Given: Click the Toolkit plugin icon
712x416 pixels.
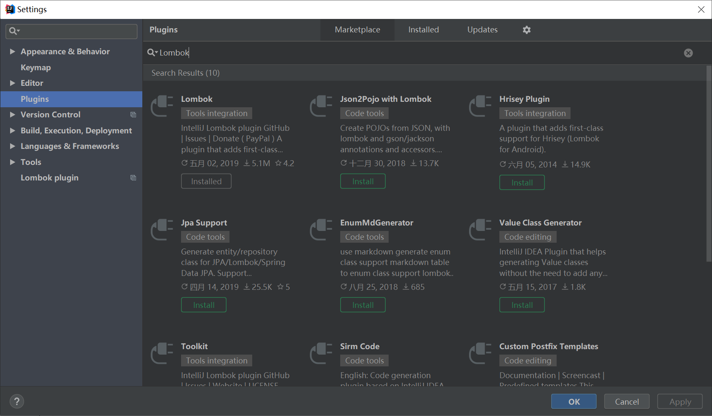Looking at the screenshot, I should click(162, 353).
